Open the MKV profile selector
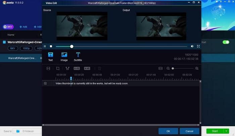Viewport: 235px width, 136px height. [x=8, y=27]
